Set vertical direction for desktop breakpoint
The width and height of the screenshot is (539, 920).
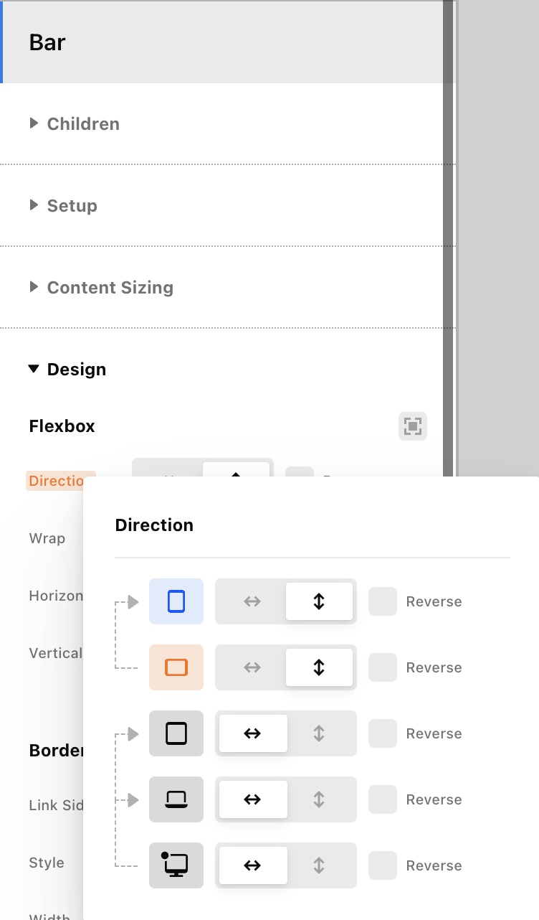(319, 865)
